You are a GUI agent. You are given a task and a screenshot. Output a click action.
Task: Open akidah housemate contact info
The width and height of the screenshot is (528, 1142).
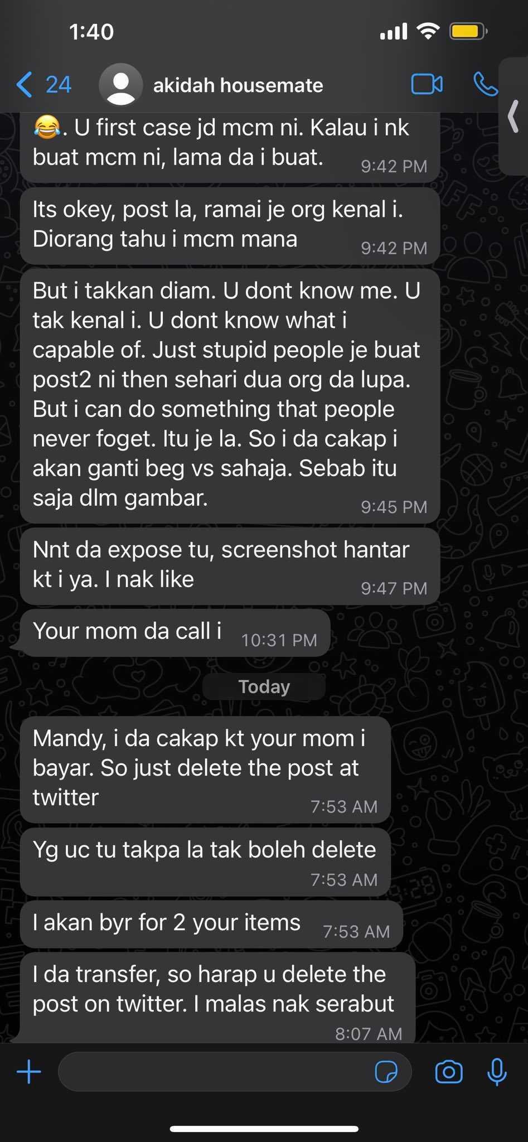pos(238,85)
